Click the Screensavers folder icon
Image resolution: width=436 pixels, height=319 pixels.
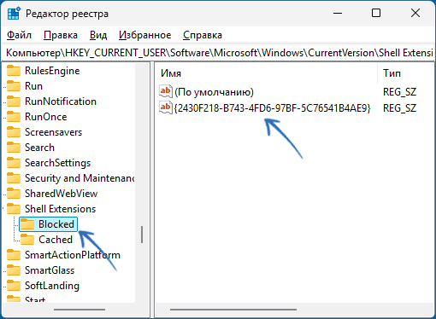[x=14, y=132]
